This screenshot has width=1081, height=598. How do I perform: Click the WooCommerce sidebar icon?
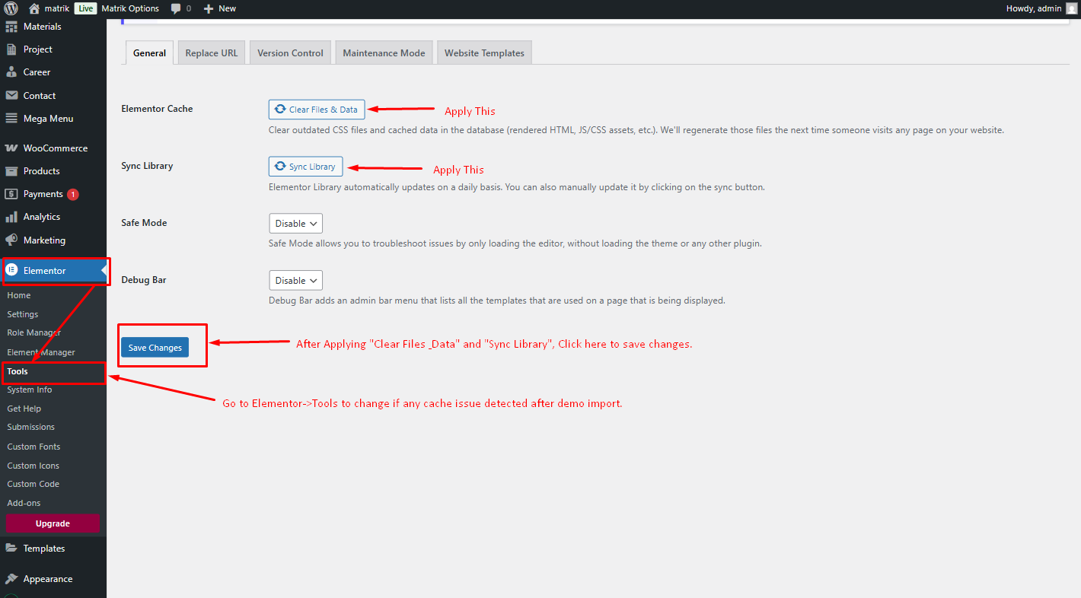[11, 148]
